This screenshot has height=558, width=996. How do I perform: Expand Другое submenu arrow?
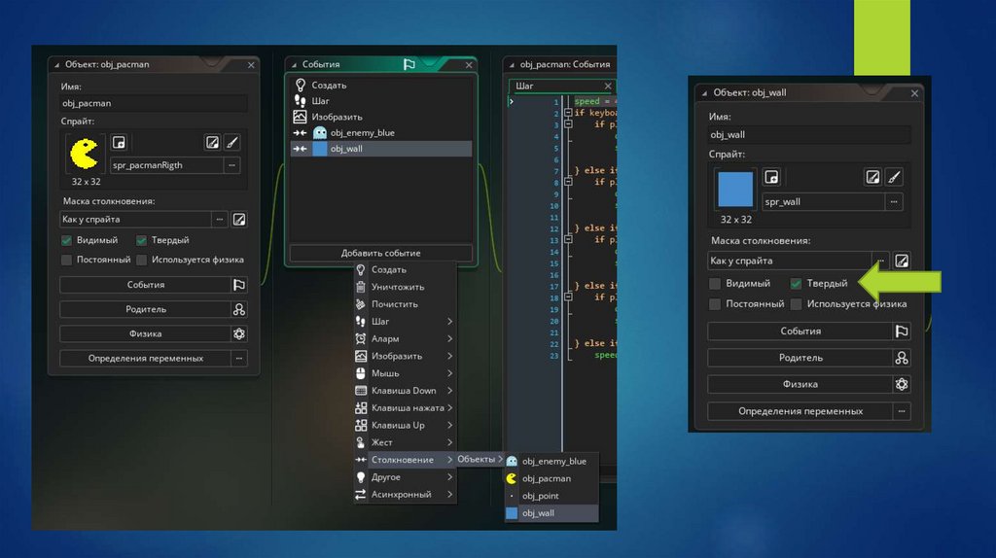(449, 476)
